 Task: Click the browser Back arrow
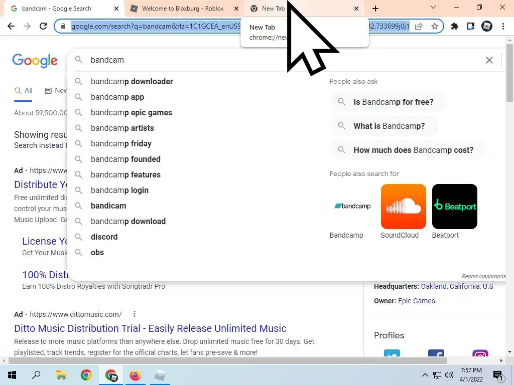pyautogui.click(x=11, y=26)
